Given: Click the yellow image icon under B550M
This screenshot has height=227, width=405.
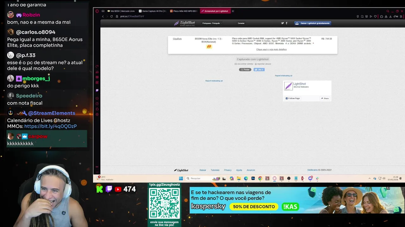Looking at the screenshot, I should pyautogui.click(x=209, y=47).
